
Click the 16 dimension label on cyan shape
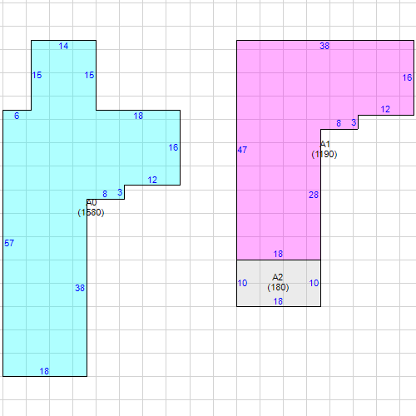tap(173, 147)
